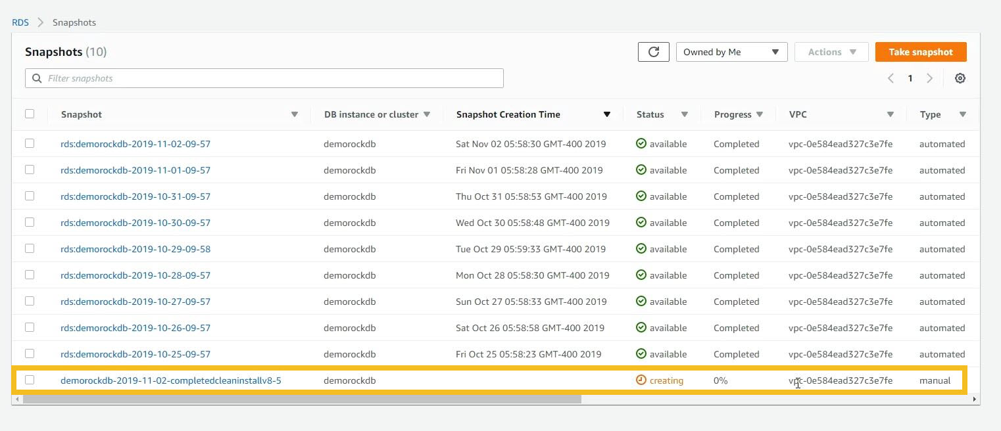This screenshot has width=1001, height=431.
Task: Click the scrollbar left arrow
Action: (16, 399)
